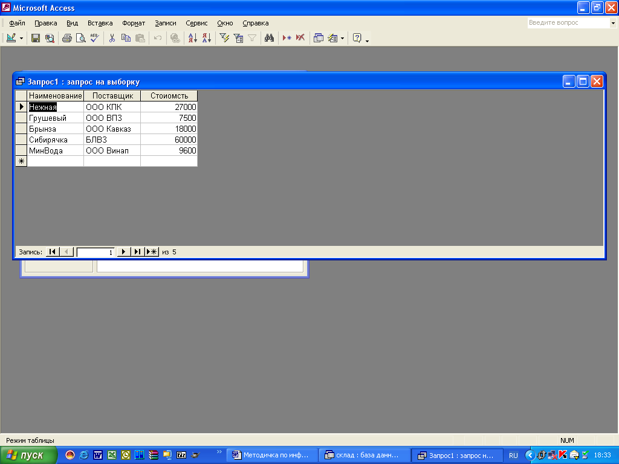
Task: Select all records with corner selector
Action: coord(21,95)
